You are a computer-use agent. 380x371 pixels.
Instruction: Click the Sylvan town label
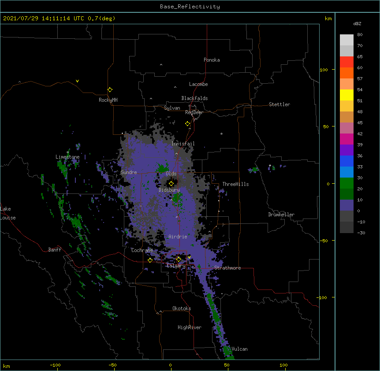click(172, 108)
